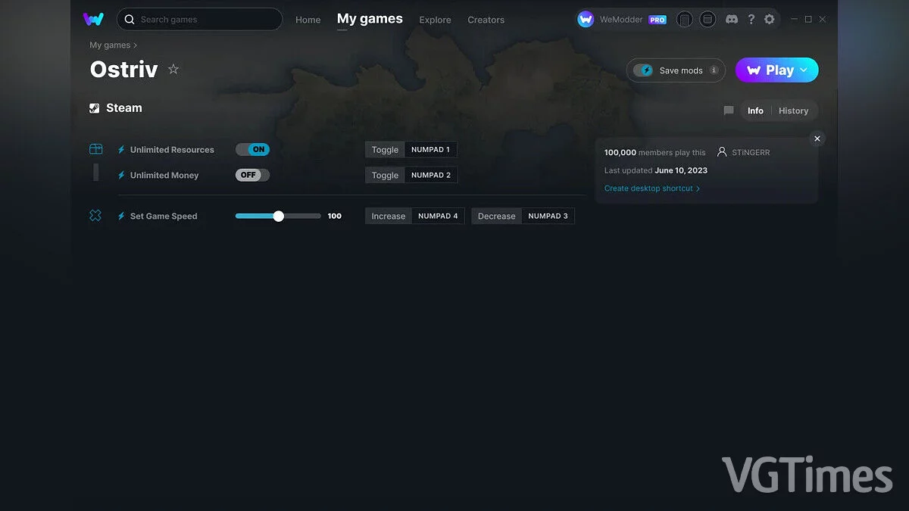Screen dimensions: 909x511
Task: Minimize the WeMod window
Action: (794, 19)
